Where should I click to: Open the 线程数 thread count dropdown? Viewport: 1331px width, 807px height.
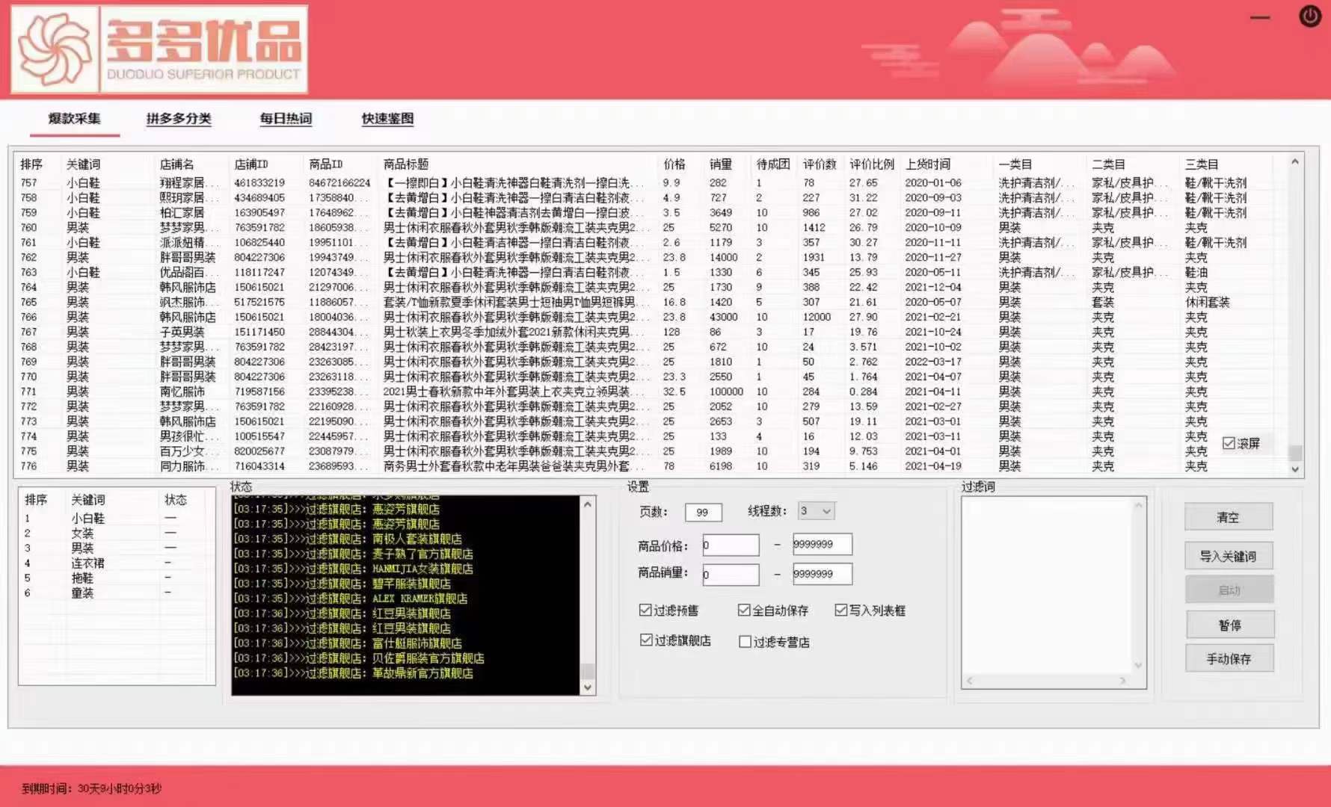tap(816, 511)
